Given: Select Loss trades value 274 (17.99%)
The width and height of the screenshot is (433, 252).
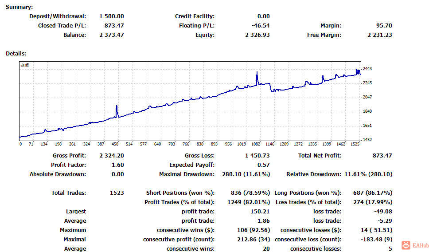Looking at the screenshot, I should (373, 202).
